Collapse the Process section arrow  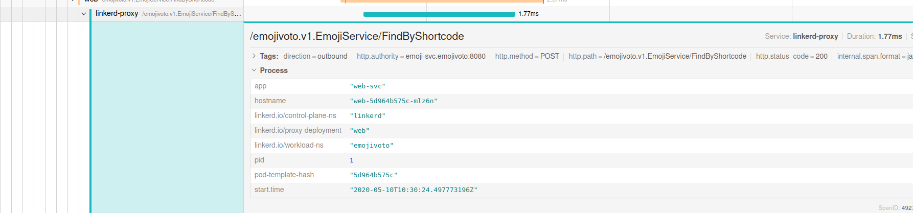254,70
